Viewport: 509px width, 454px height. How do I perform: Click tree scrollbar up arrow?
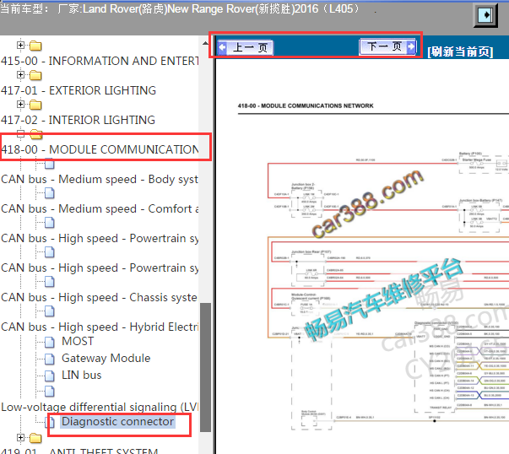tap(205, 43)
